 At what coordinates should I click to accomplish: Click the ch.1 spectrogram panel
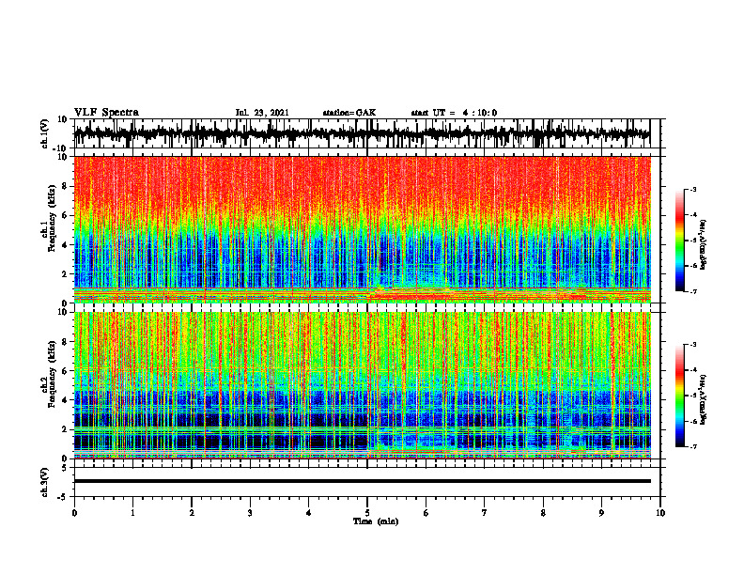362,229
